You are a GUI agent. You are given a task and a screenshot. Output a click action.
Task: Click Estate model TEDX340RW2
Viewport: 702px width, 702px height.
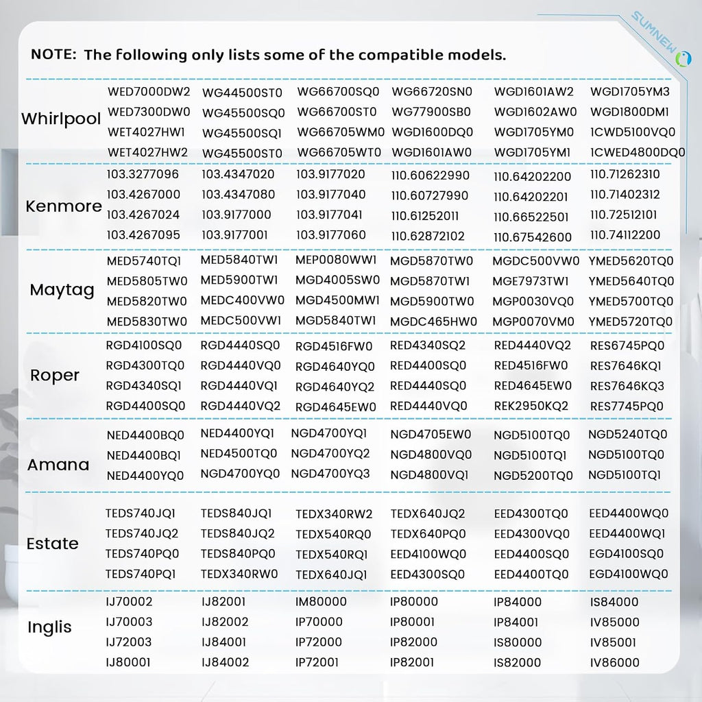point(334,514)
